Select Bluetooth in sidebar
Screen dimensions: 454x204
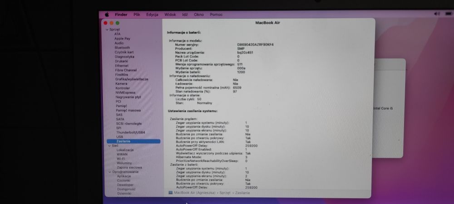pyautogui.click(x=122, y=48)
